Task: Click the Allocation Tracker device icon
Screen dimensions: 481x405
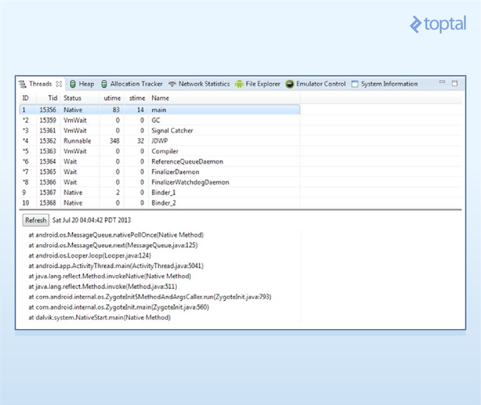Action: [104, 84]
